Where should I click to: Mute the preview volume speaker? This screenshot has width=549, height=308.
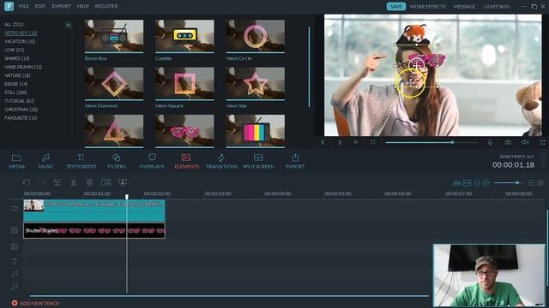[x=525, y=142]
